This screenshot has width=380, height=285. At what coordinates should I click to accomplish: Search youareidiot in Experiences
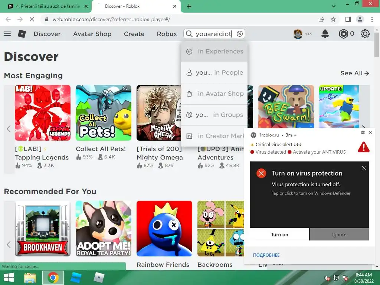(214, 52)
